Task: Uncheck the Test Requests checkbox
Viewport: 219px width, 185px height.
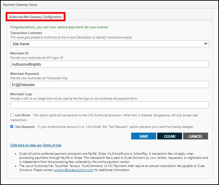Action: pyautogui.click(x=12, y=127)
